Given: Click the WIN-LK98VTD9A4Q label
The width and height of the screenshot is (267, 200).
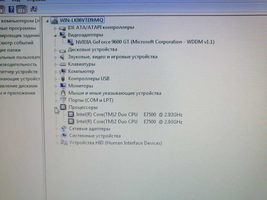Looking at the screenshot, I should pos(81,20).
